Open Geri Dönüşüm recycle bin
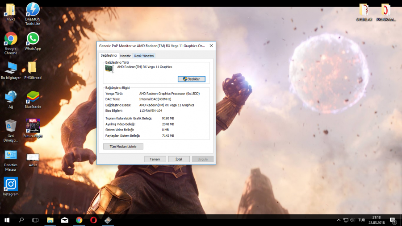Viewport: 402px width, 226px height. click(x=11, y=131)
